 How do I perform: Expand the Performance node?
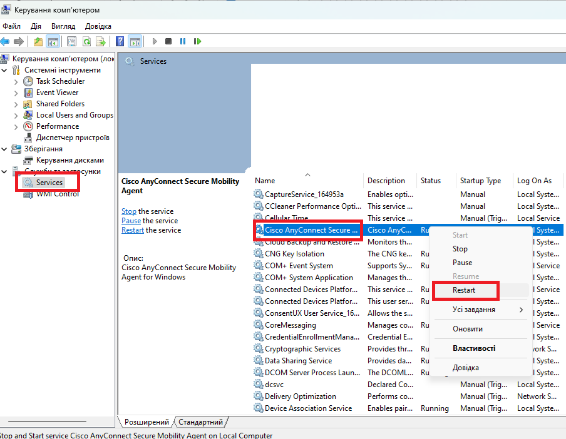tap(16, 127)
